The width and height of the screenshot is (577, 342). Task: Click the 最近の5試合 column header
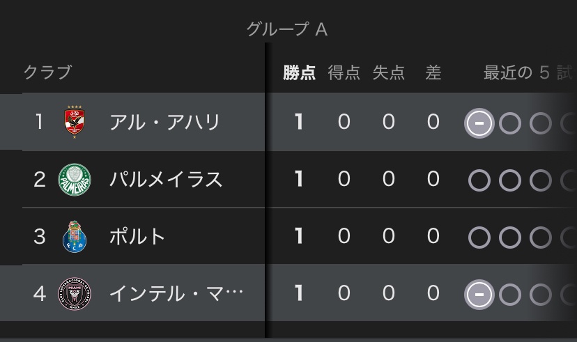click(x=527, y=72)
